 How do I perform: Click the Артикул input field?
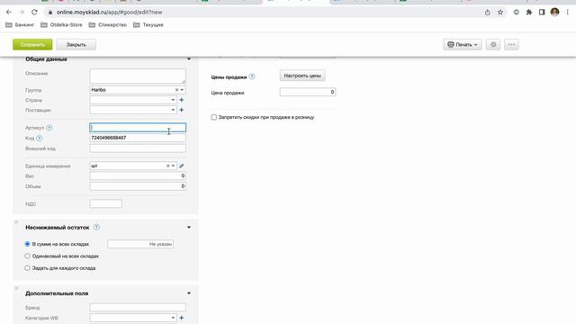138,128
